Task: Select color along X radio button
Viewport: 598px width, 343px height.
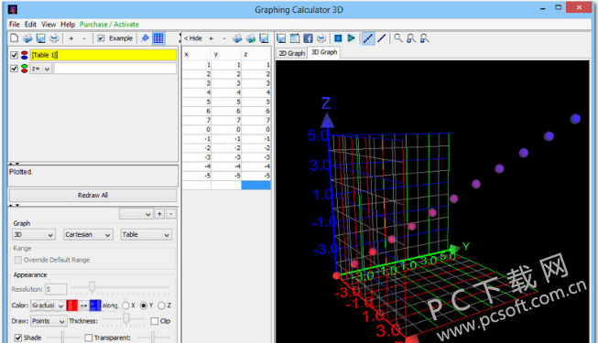Action: [x=125, y=305]
